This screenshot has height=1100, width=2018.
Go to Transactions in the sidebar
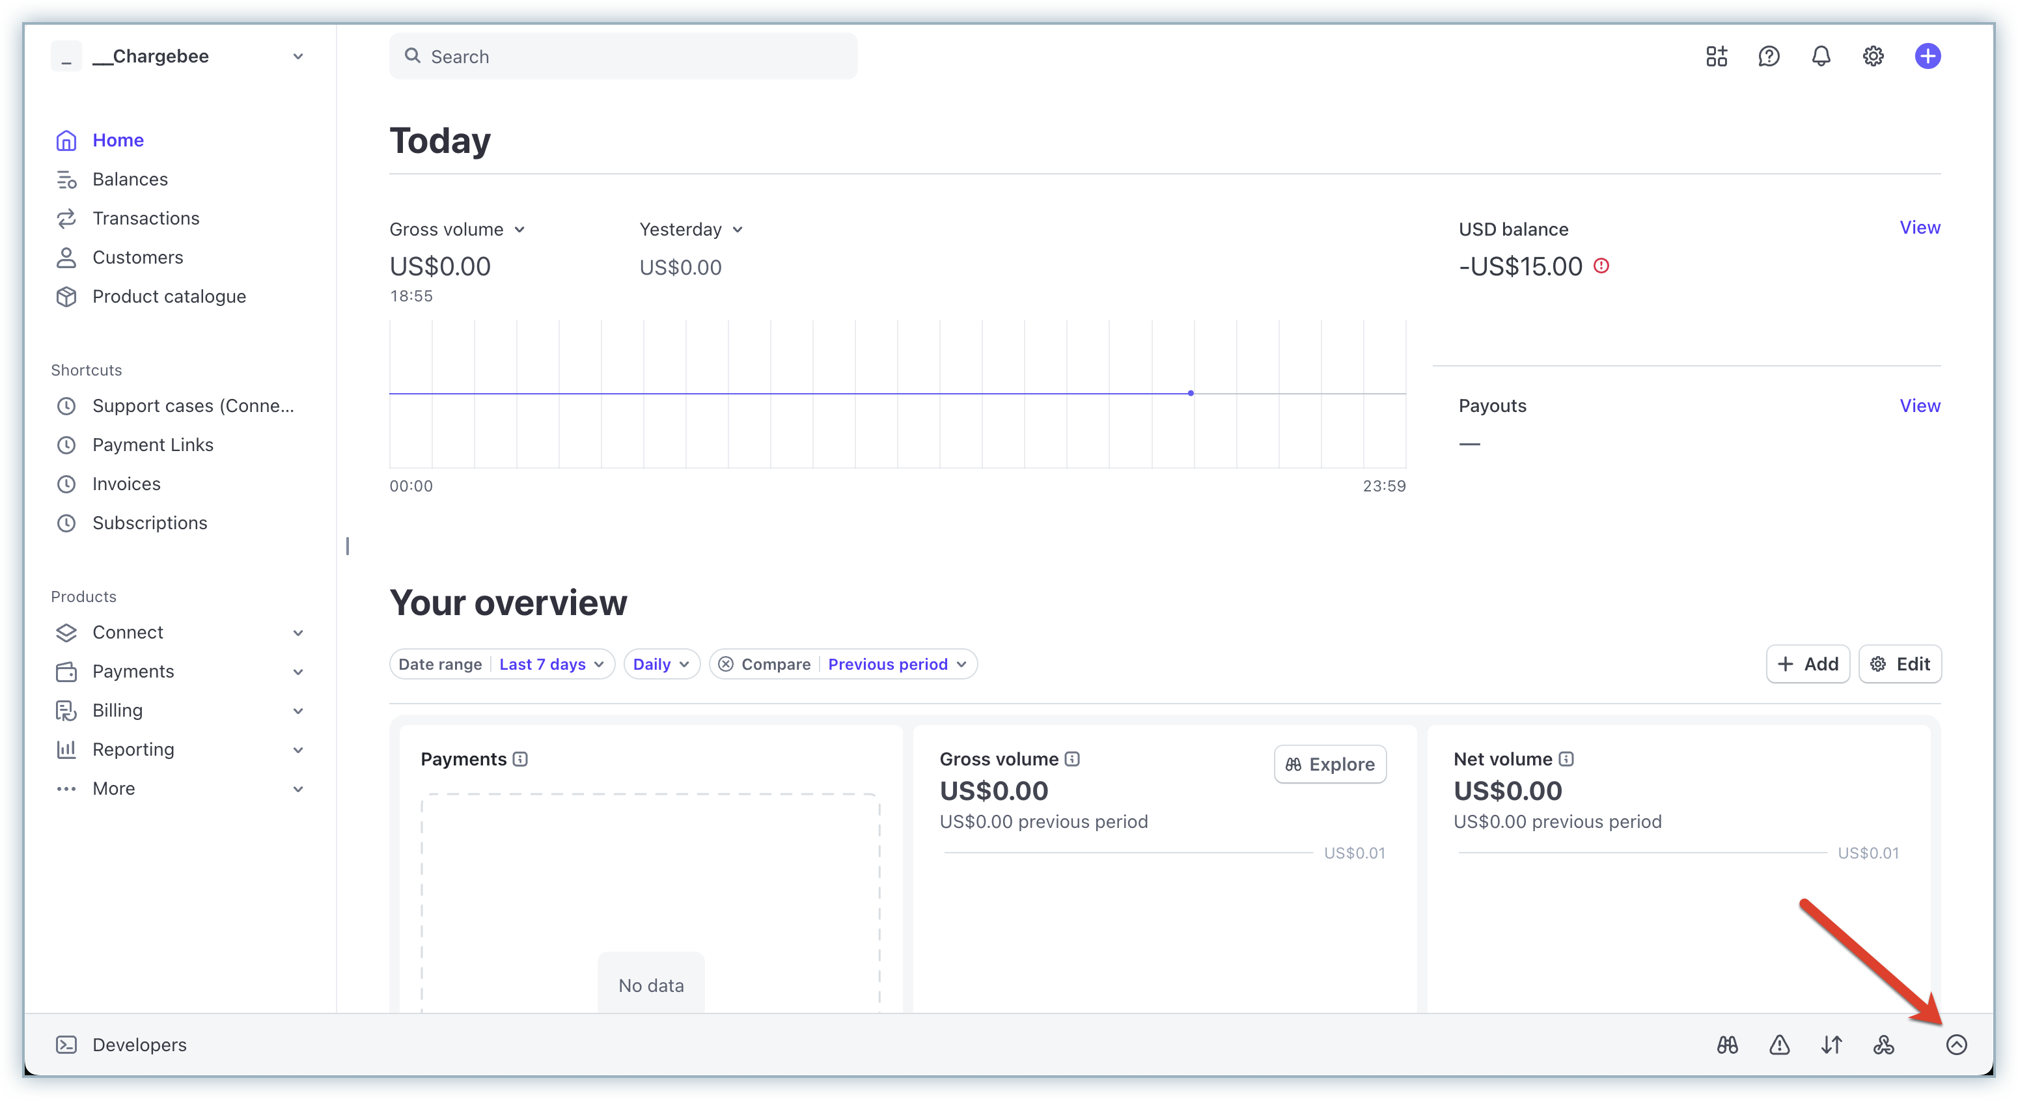pos(146,219)
